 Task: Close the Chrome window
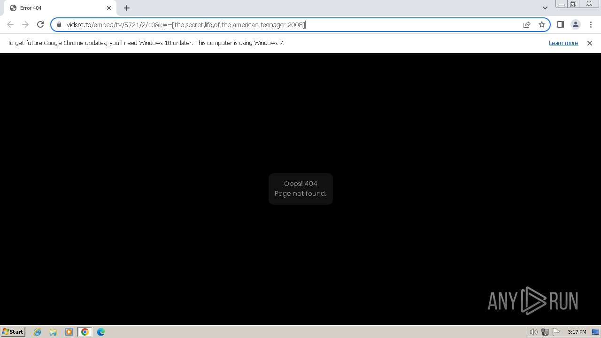589,4
